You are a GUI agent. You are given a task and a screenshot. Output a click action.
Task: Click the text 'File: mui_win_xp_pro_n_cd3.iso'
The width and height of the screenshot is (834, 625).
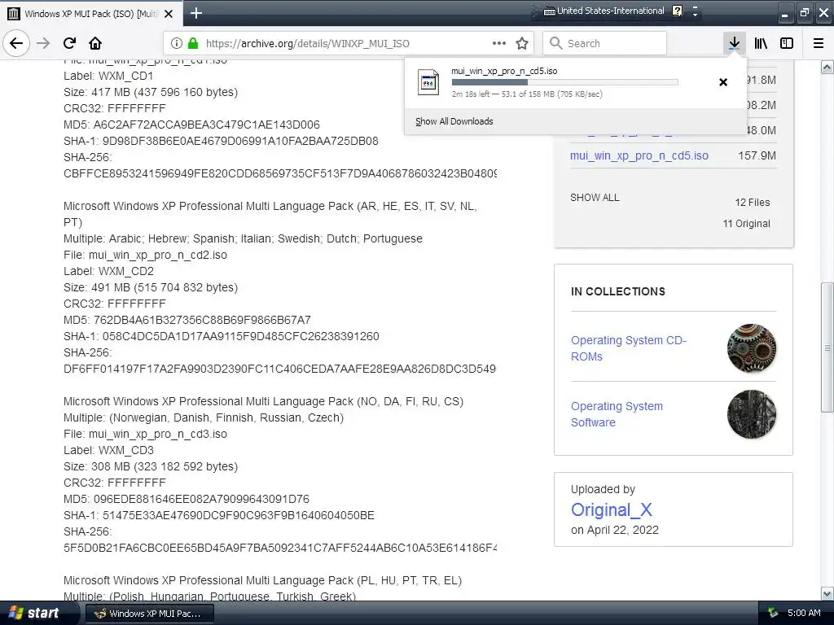click(145, 435)
